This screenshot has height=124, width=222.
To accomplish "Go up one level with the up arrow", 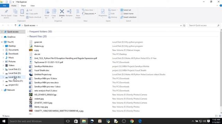I will (x=15, y=25).
